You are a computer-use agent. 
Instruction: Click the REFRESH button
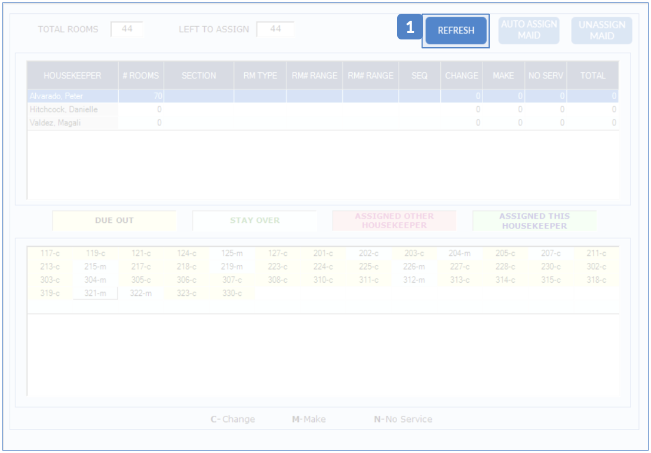(456, 30)
